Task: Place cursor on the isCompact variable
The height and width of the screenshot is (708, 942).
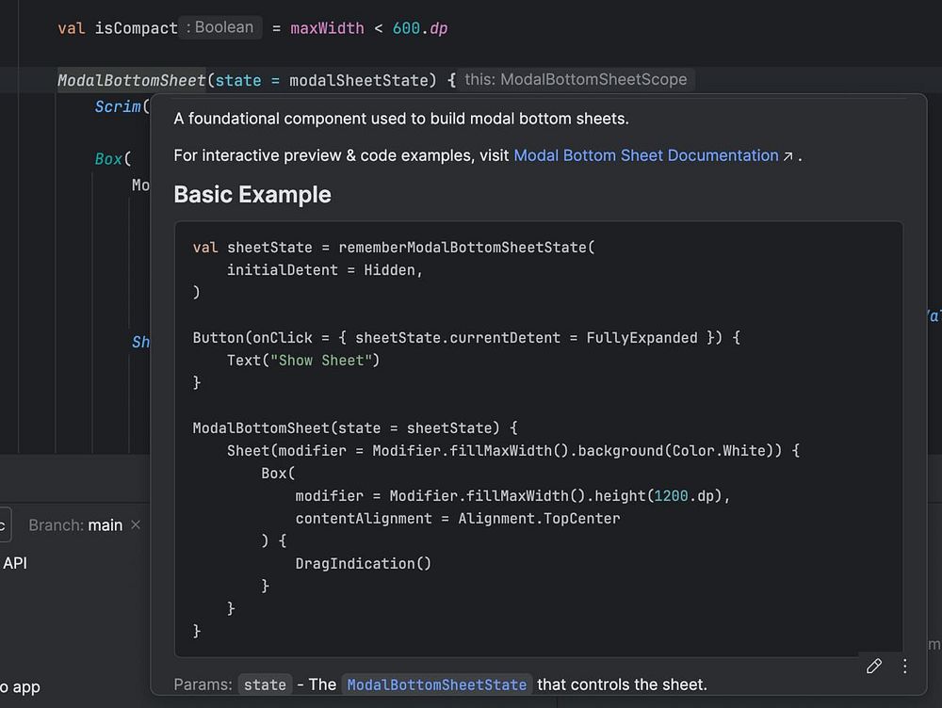Action: (136, 28)
